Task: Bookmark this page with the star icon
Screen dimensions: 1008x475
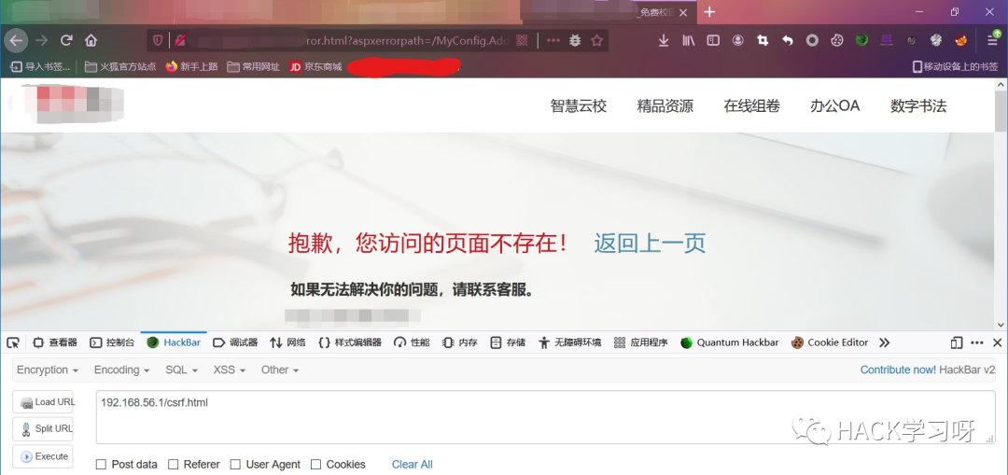Action: 596,40
